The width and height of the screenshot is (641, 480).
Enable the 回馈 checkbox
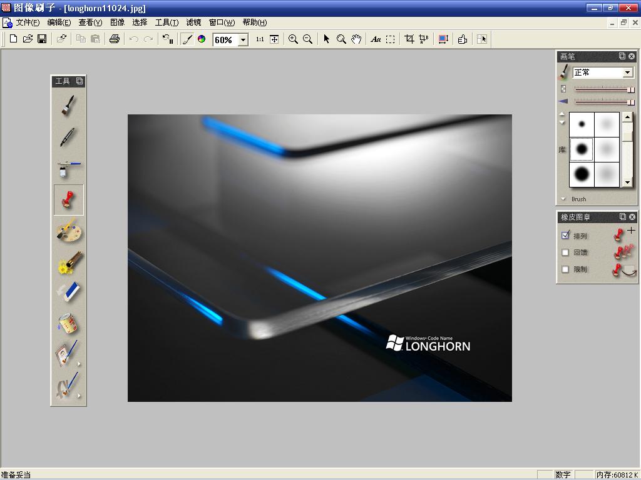565,252
